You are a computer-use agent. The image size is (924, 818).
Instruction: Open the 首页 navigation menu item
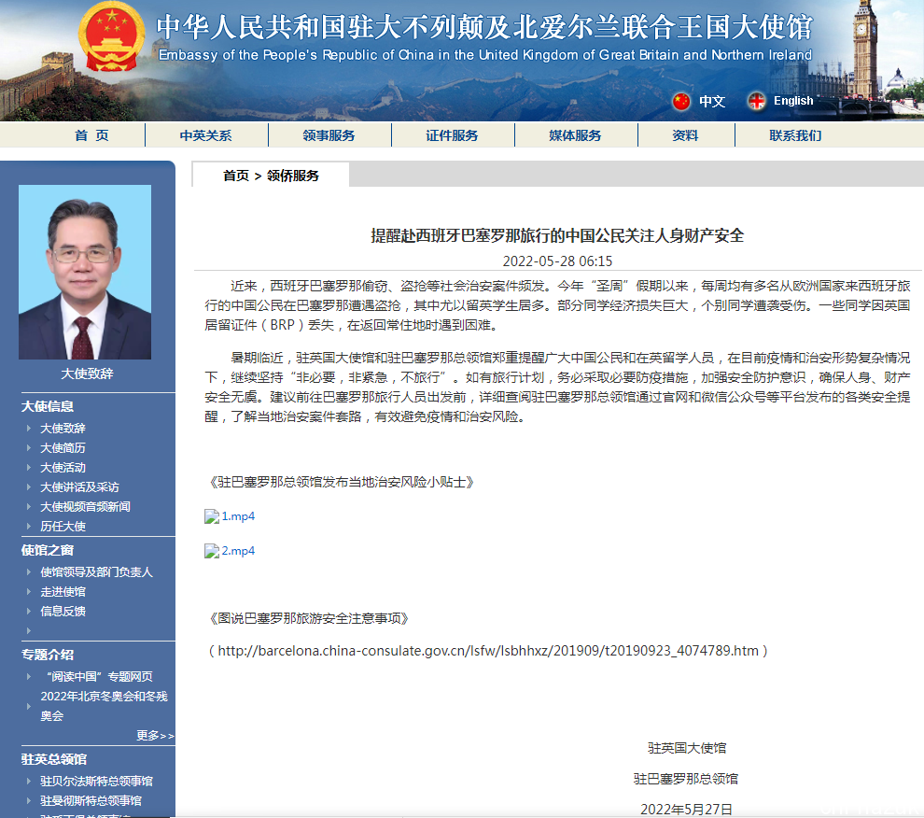click(x=91, y=135)
